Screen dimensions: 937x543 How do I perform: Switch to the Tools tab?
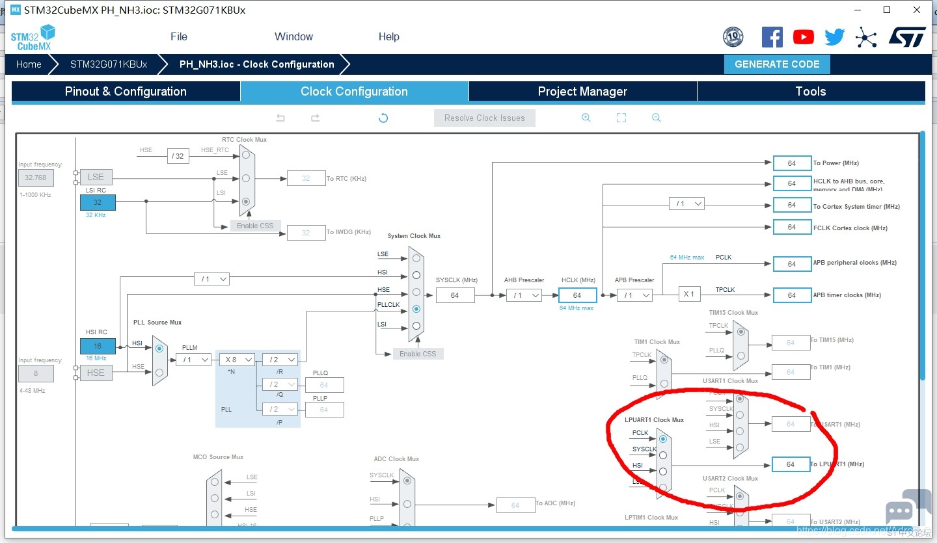(x=811, y=92)
